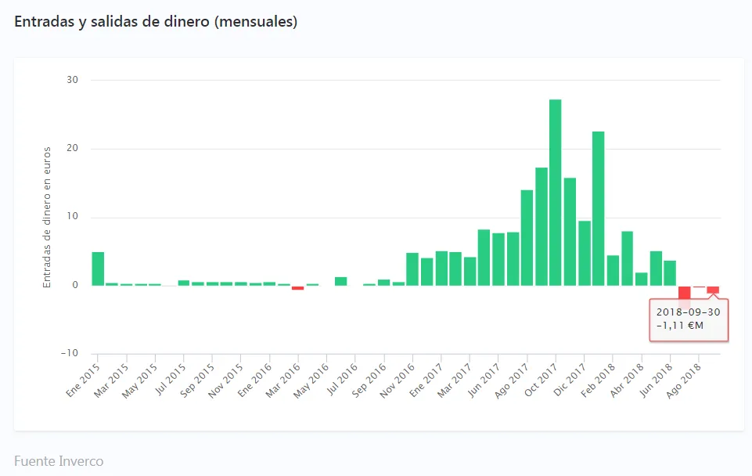The image size is (752, 476).
Task: Select the green bar for Abr 2018
Action: click(641, 279)
